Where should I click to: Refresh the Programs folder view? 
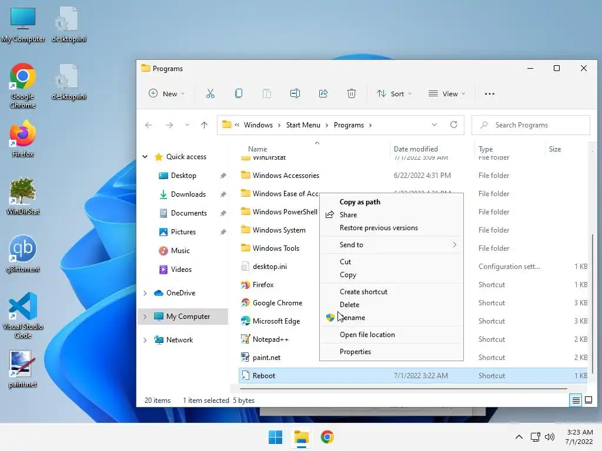[454, 124]
